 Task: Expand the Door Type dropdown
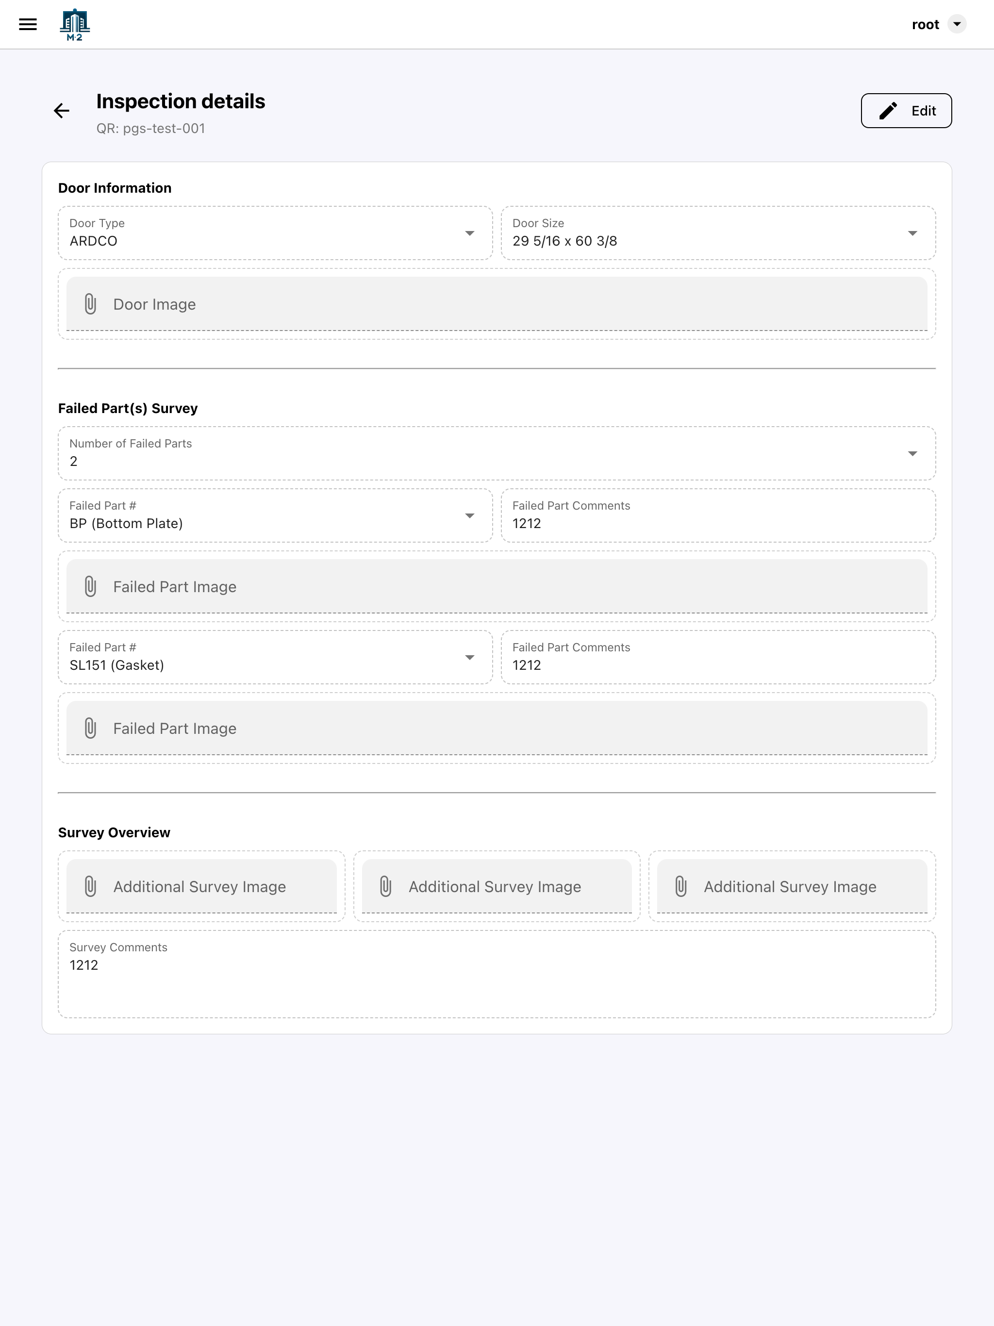coord(469,233)
